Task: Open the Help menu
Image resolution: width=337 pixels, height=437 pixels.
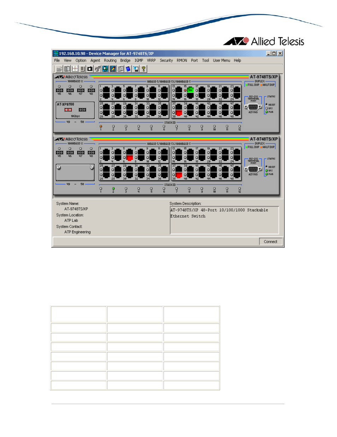Action: [x=237, y=61]
